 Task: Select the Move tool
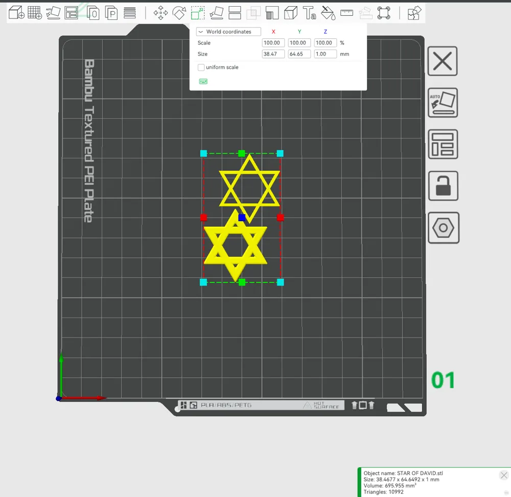160,13
